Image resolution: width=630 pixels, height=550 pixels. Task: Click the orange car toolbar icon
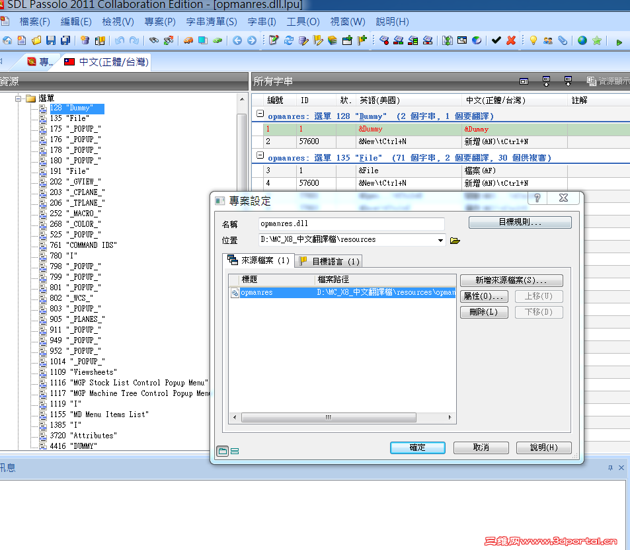point(188,40)
